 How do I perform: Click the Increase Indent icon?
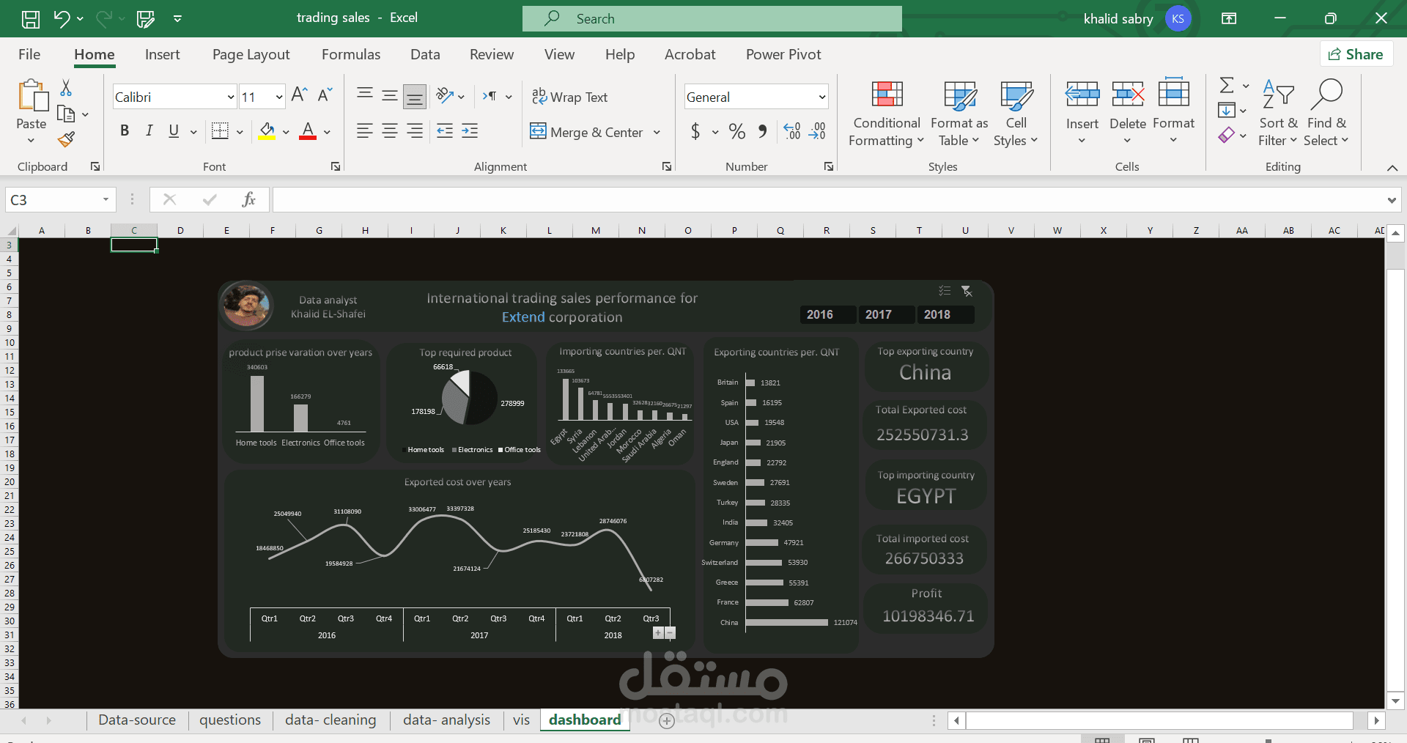(470, 131)
